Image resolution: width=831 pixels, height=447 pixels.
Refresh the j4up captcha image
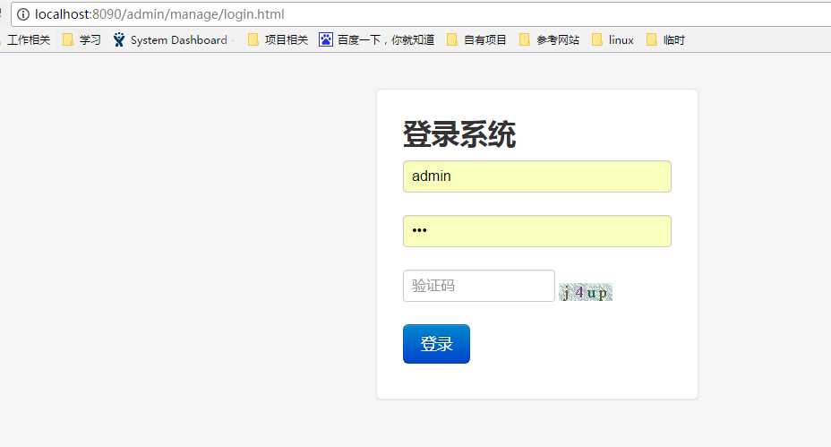[586, 292]
